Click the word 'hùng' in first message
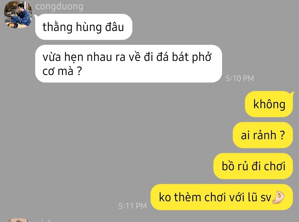 pyautogui.click(x=89, y=27)
